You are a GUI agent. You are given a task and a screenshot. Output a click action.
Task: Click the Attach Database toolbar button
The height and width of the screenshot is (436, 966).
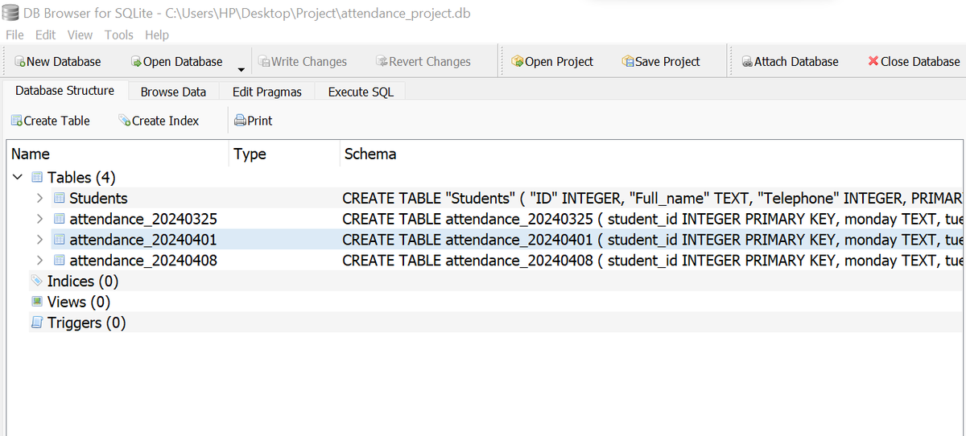(790, 62)
